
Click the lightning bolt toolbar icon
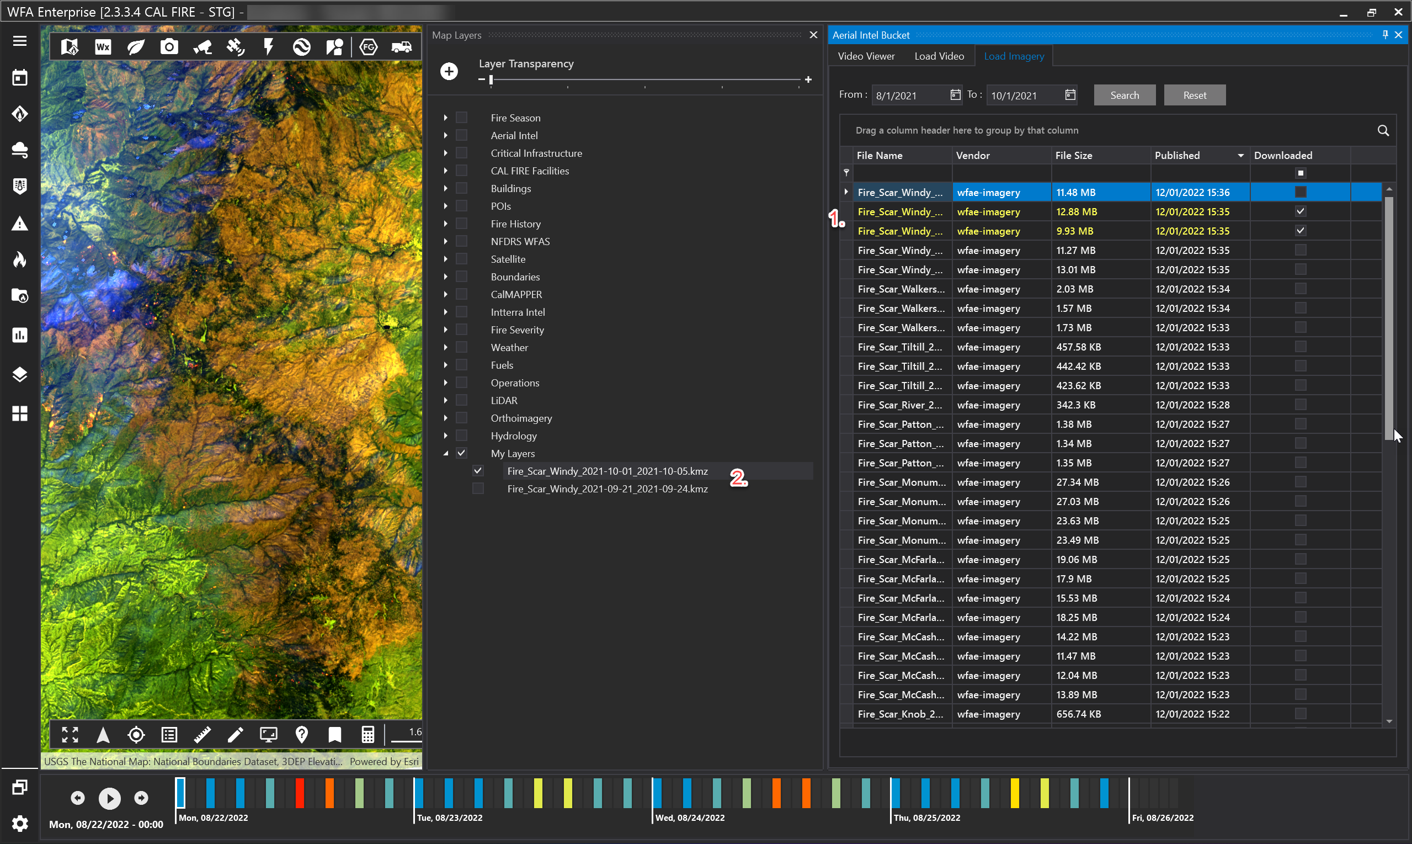pyautogui.click(x=268, y=47)
